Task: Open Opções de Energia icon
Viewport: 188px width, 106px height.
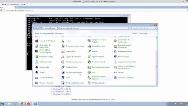Action: (x=36, y=57)
